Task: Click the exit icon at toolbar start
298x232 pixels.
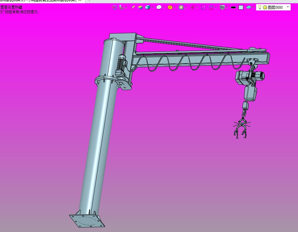Action: (114, 8)
